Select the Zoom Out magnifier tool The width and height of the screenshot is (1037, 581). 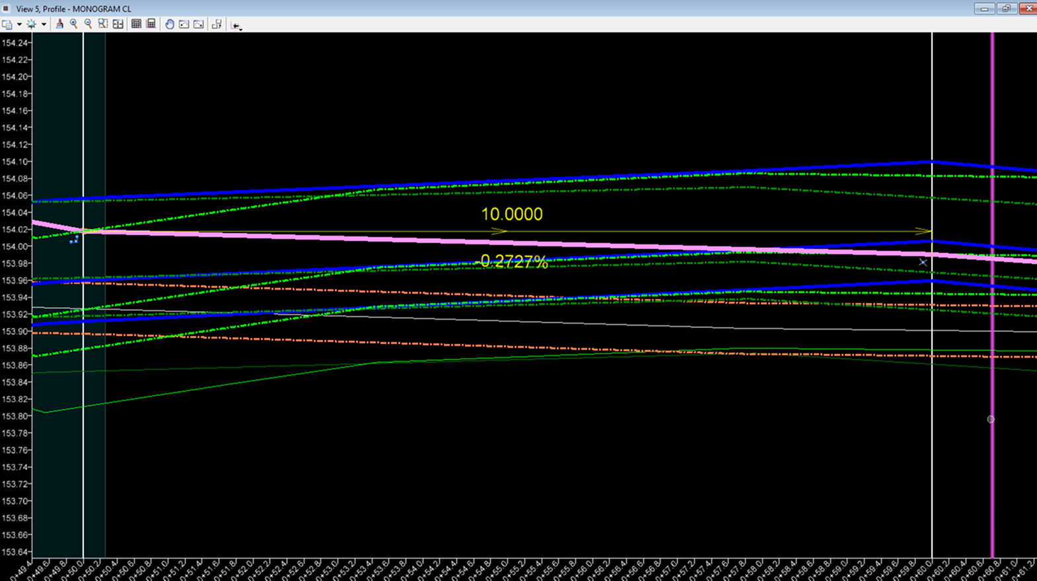[x=89, y=24]
